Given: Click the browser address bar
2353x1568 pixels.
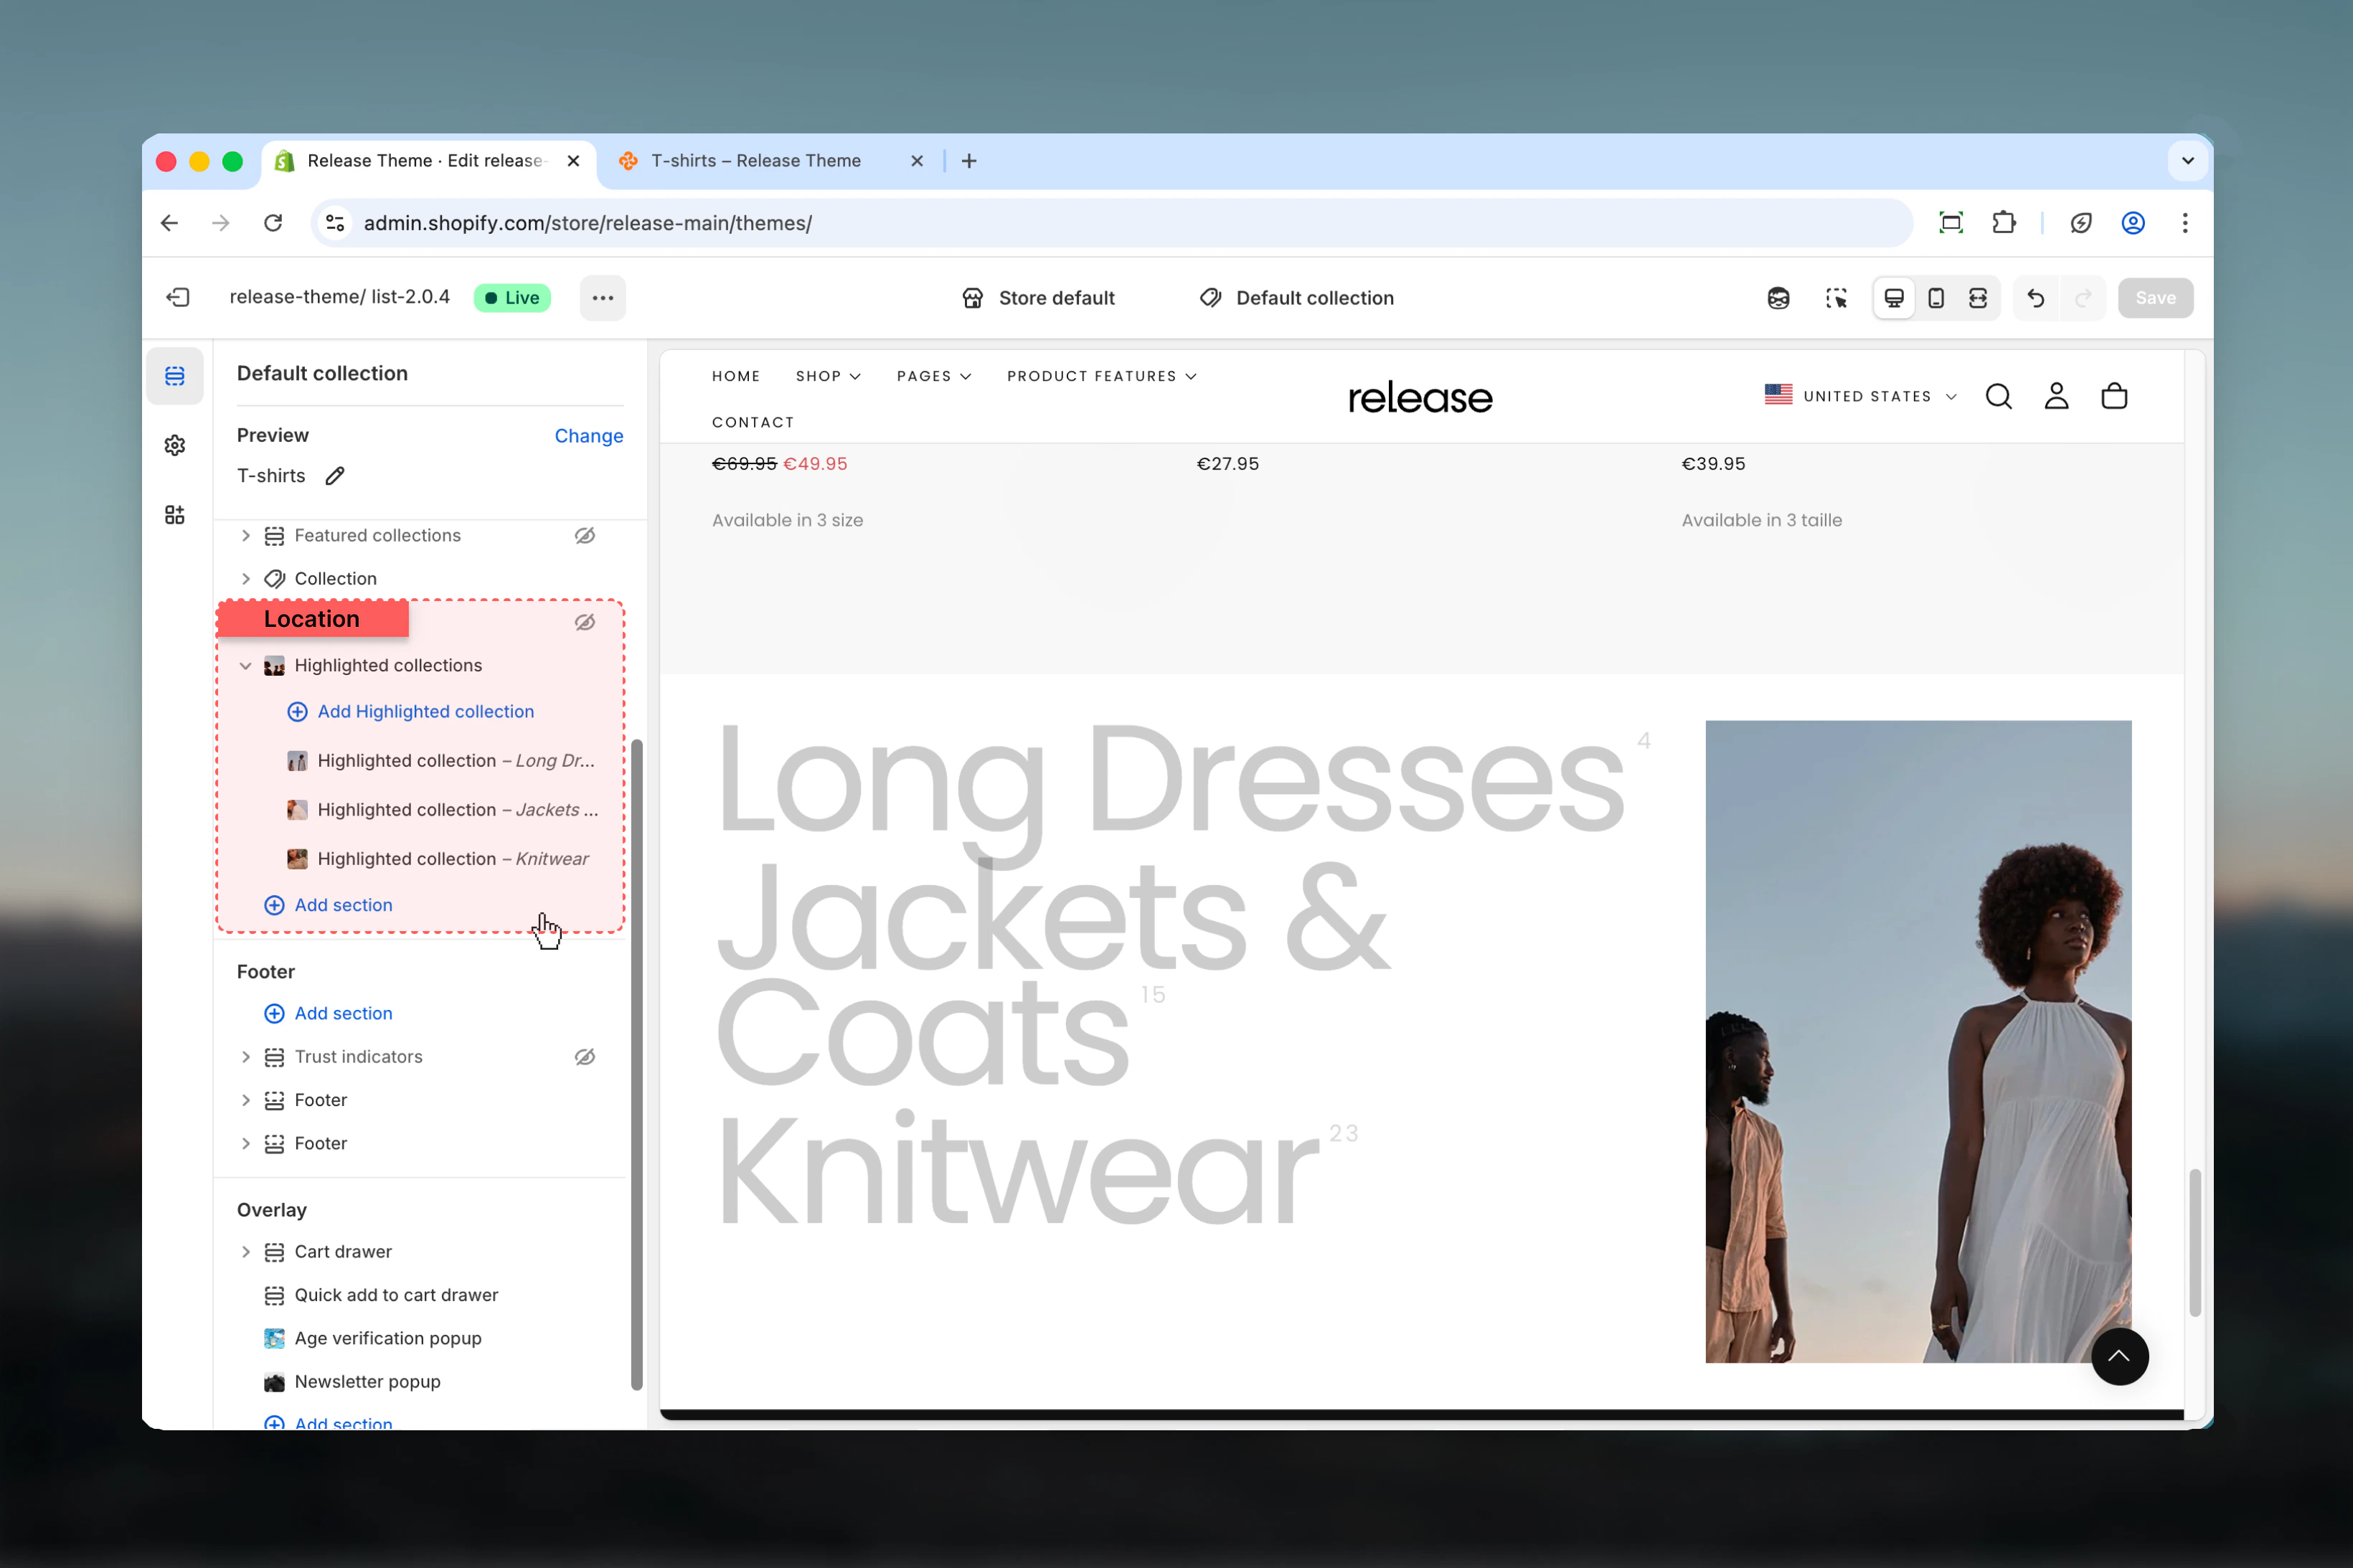Looking at the screenshot, I should coord(1112,223).
